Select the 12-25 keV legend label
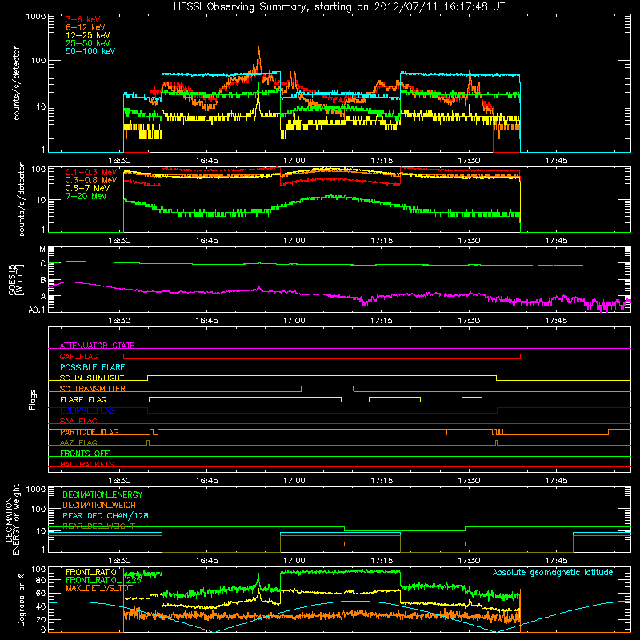640x640 pixels. 88,35
